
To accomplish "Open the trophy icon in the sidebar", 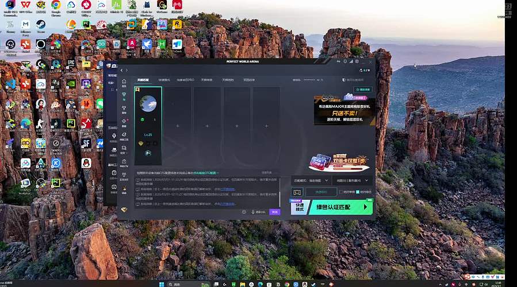I will [124, 107].
